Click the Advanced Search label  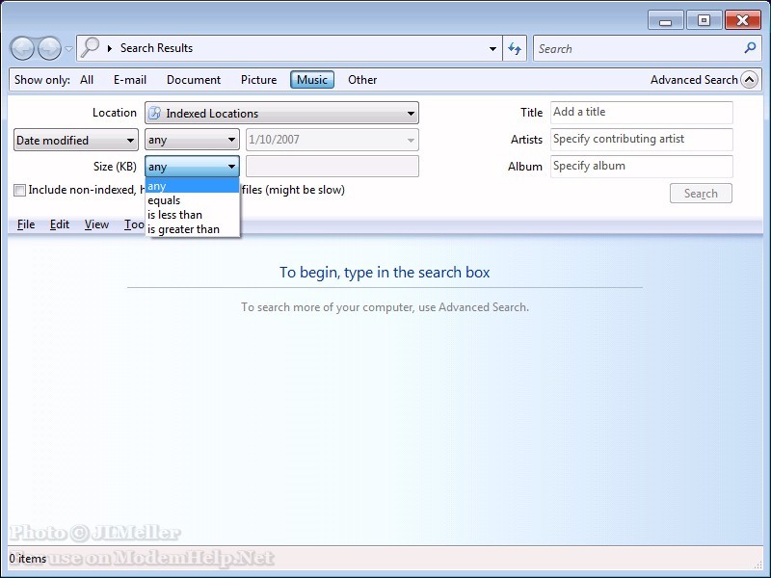point(694,80)
